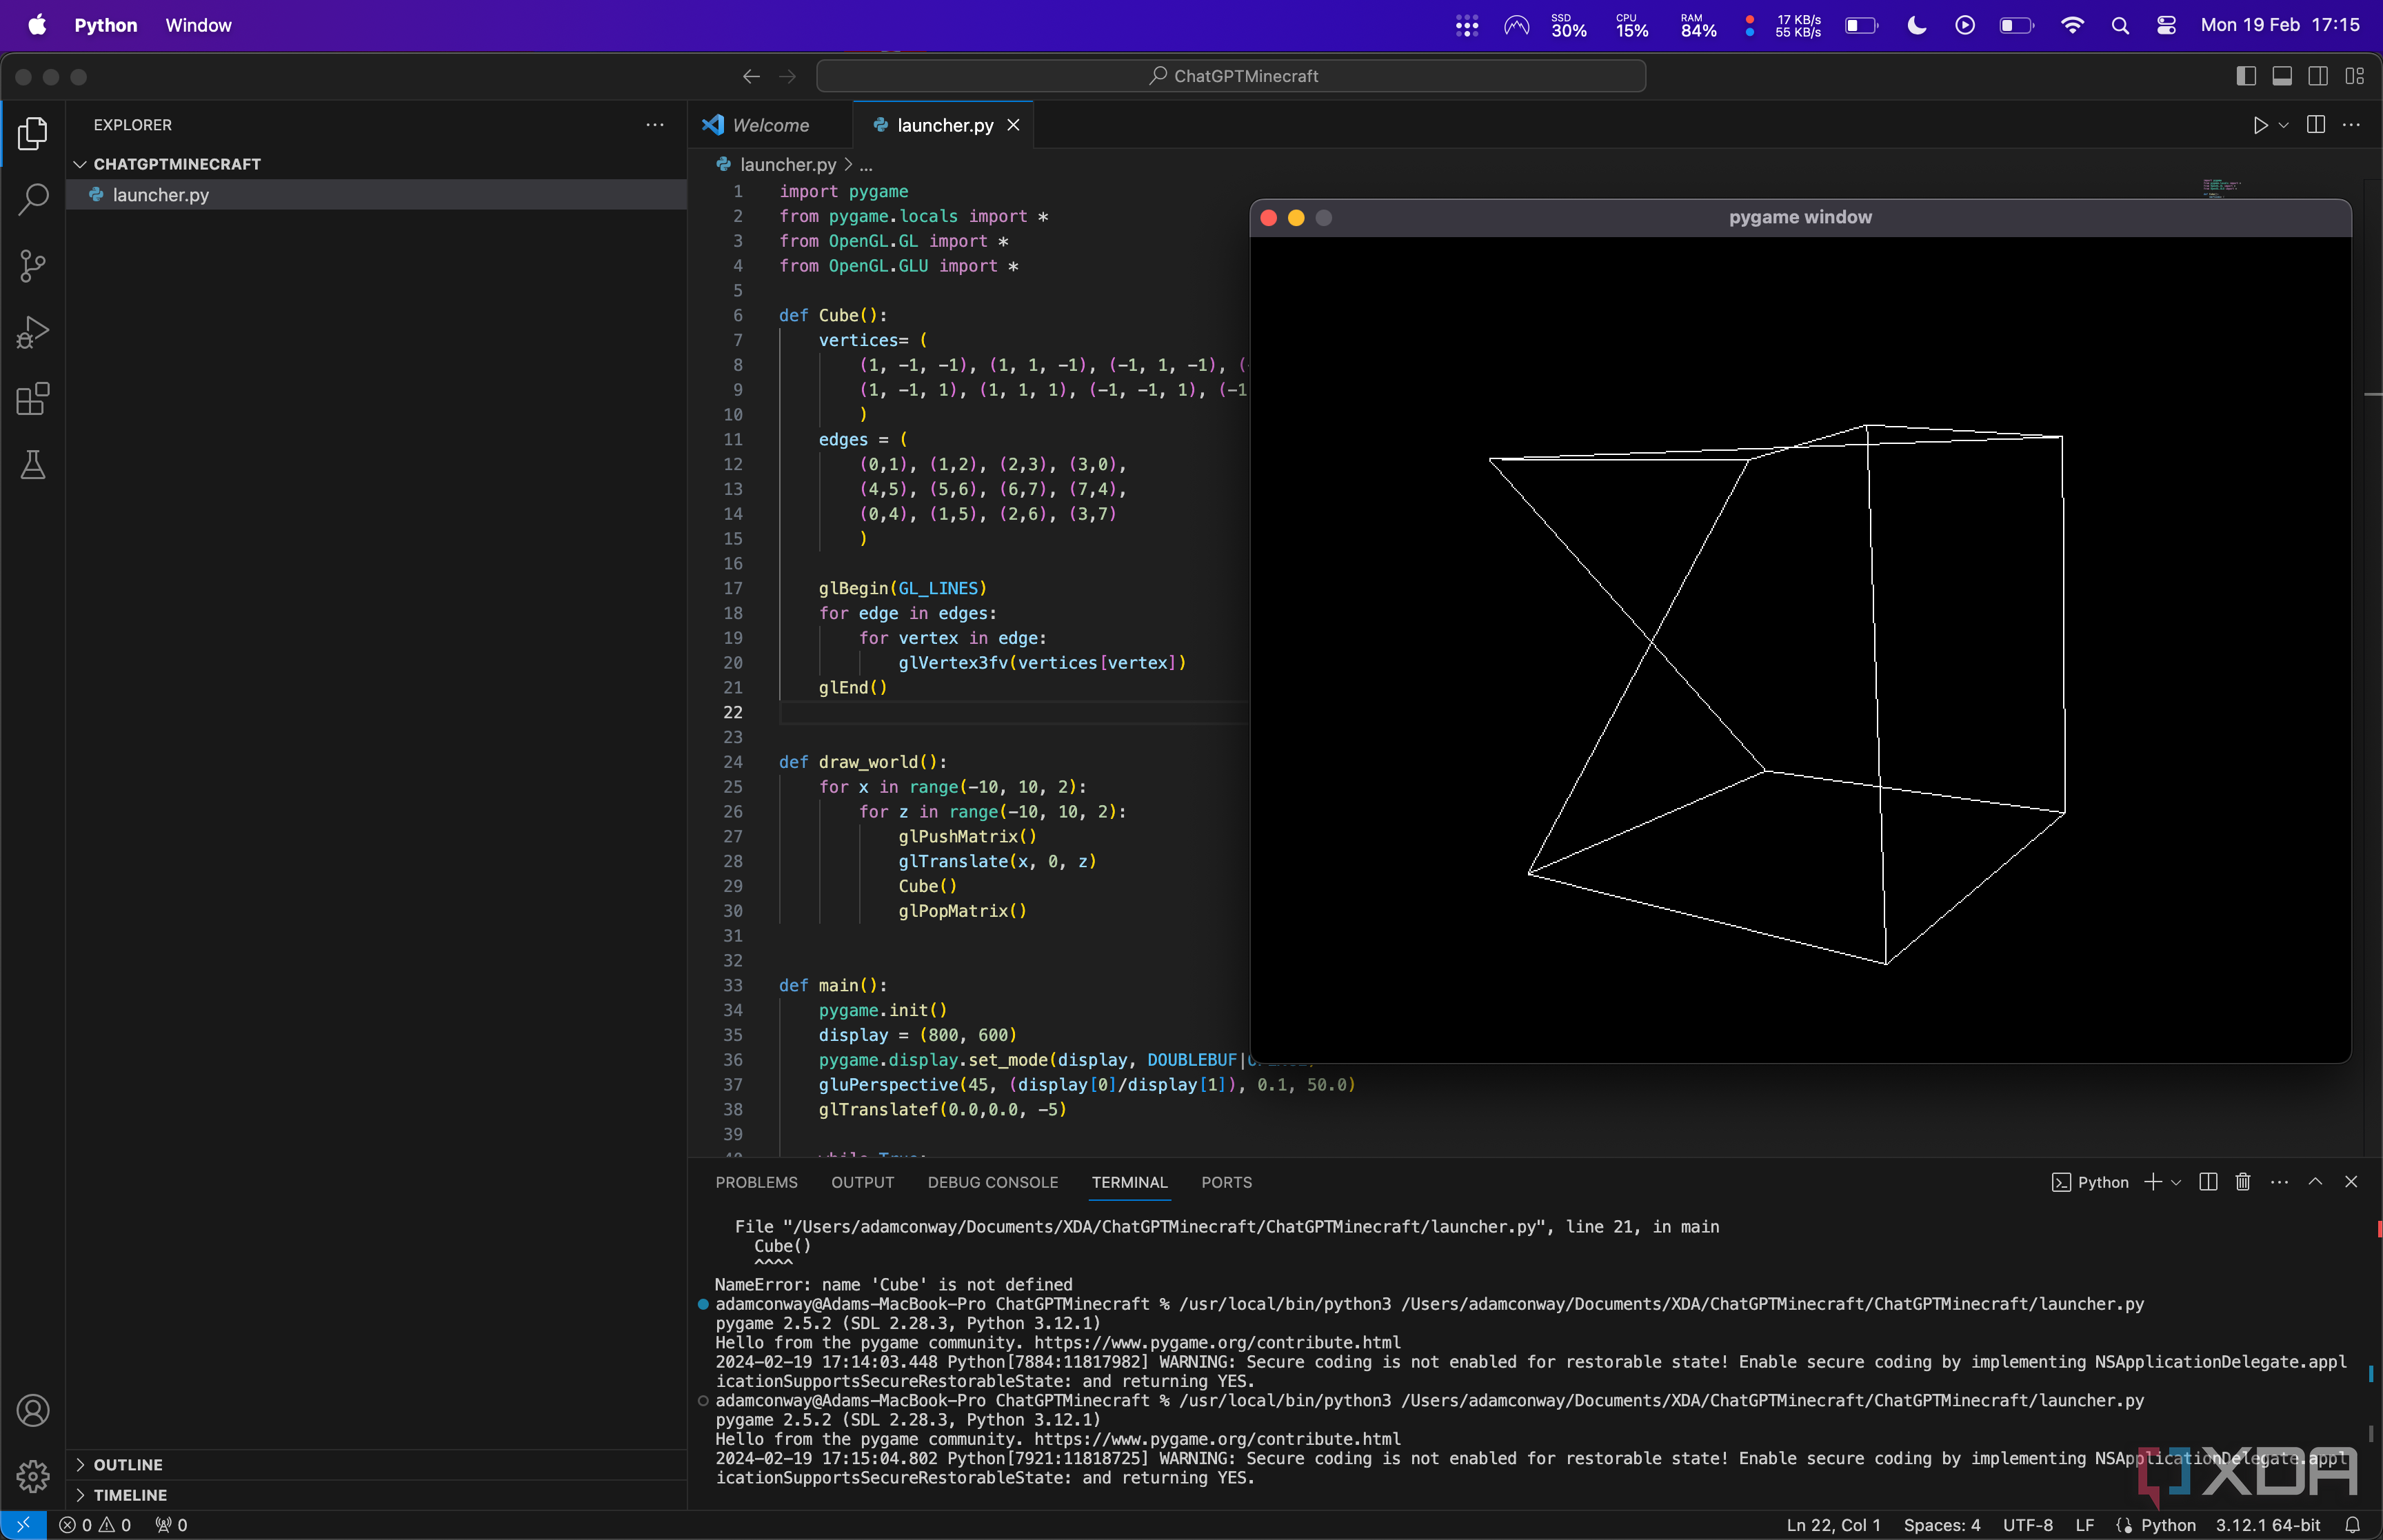The width and height of the screenshot is (2383, 1540).
Task: Open editor More Actions ellipsis
Action: point(2351,125)
